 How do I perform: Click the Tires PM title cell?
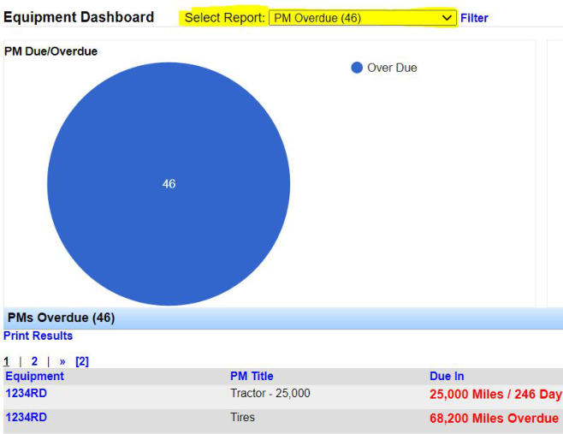point(242,417)
